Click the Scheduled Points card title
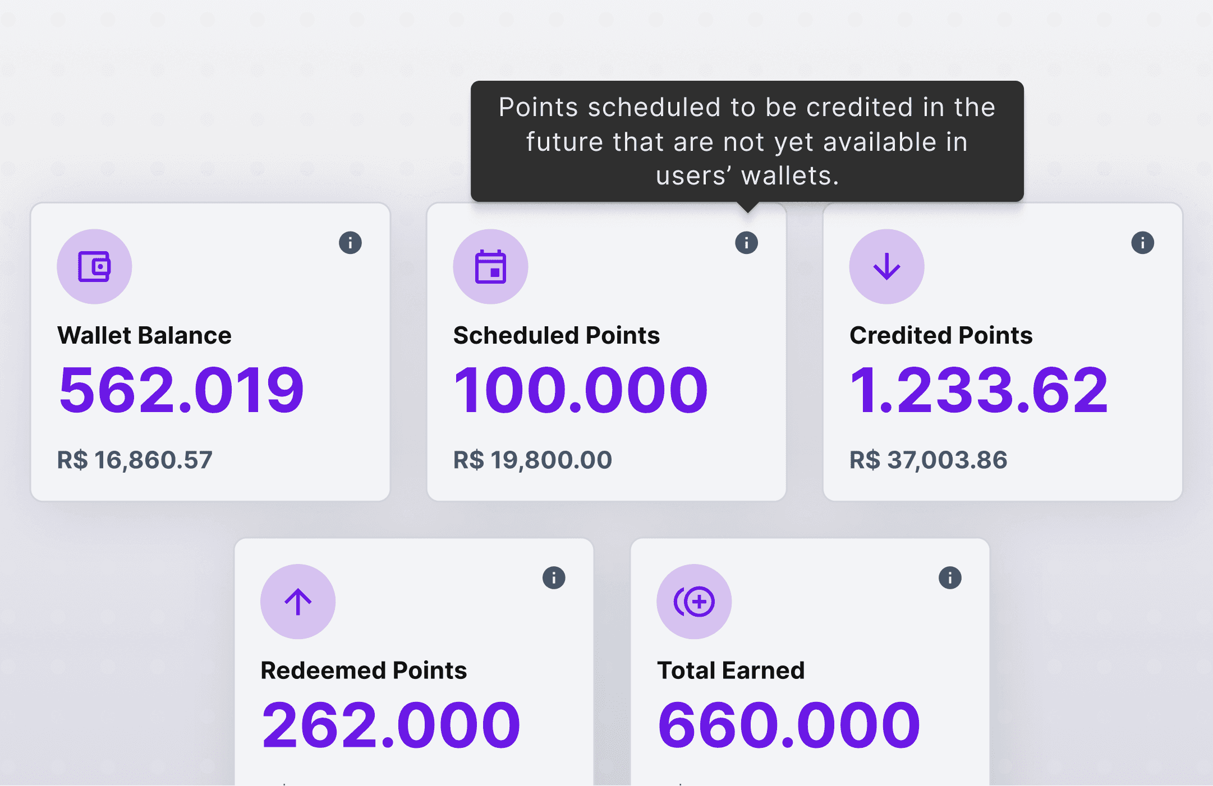This screenshot has width=1213, height=786. (x=557, y=335)
